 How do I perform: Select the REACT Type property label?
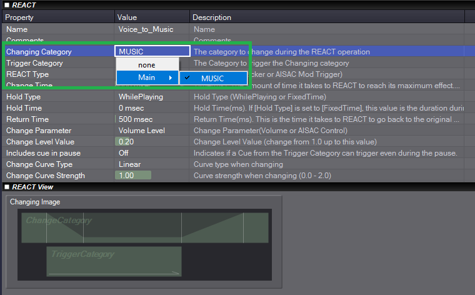click(x=27, y=74)
